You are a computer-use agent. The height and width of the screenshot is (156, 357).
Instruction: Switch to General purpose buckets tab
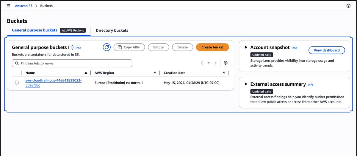tap(35, 30)
